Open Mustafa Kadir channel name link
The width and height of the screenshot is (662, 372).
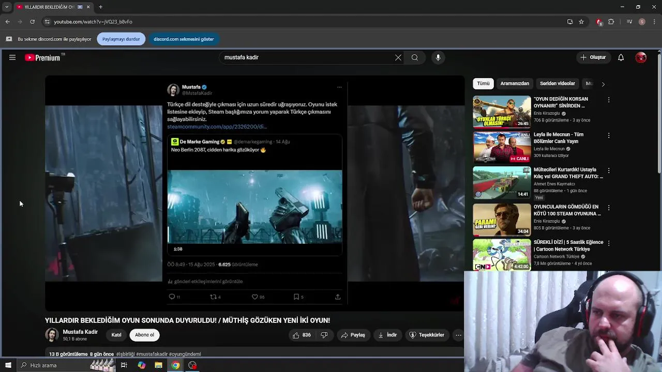[x=80, y=332]
